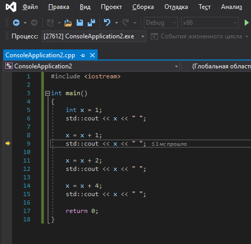Click the Navigate Backward arrow icon
Viewport: 251px width, 244px height.
tap(16, 23)
